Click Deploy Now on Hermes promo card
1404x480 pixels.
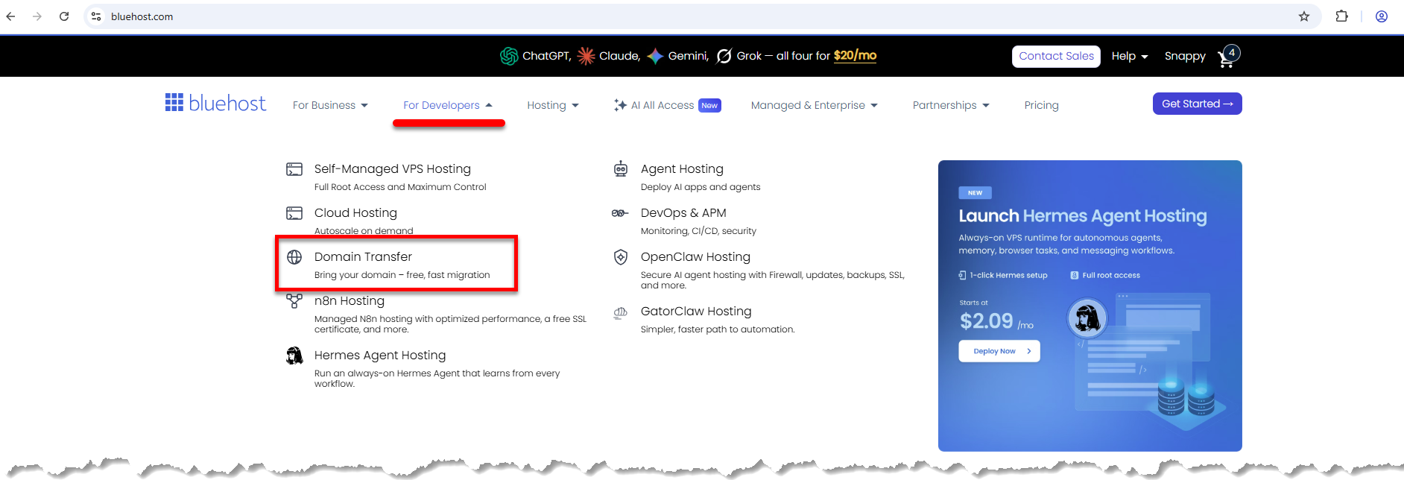click(999, 351)
